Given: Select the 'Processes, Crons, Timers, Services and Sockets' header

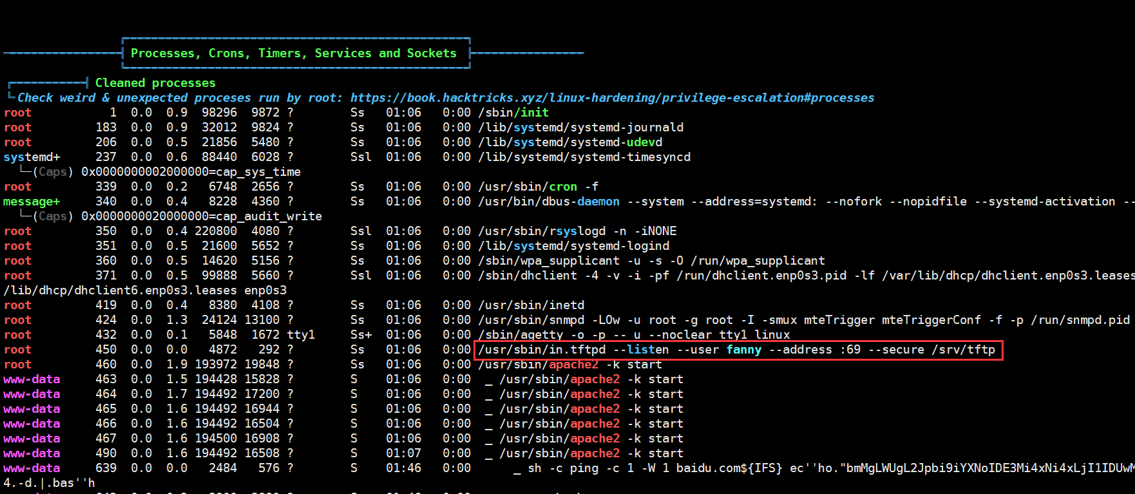Looking at the screenshot, I should point(294,53).
